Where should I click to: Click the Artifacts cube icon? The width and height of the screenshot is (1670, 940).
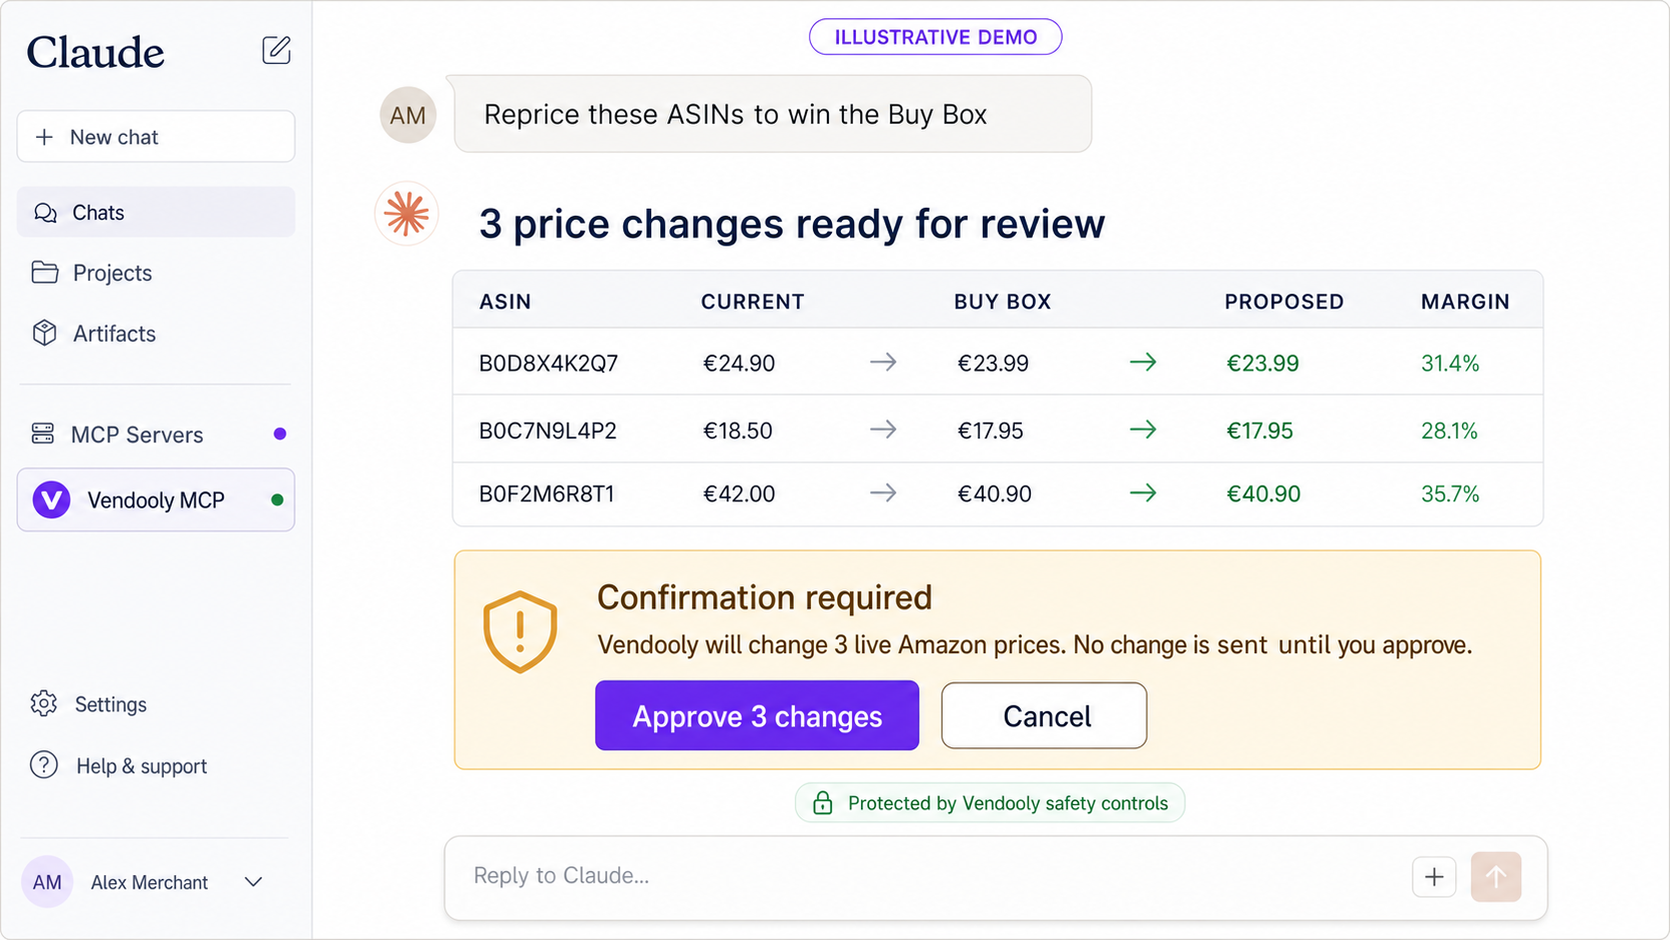pos(45,333)
